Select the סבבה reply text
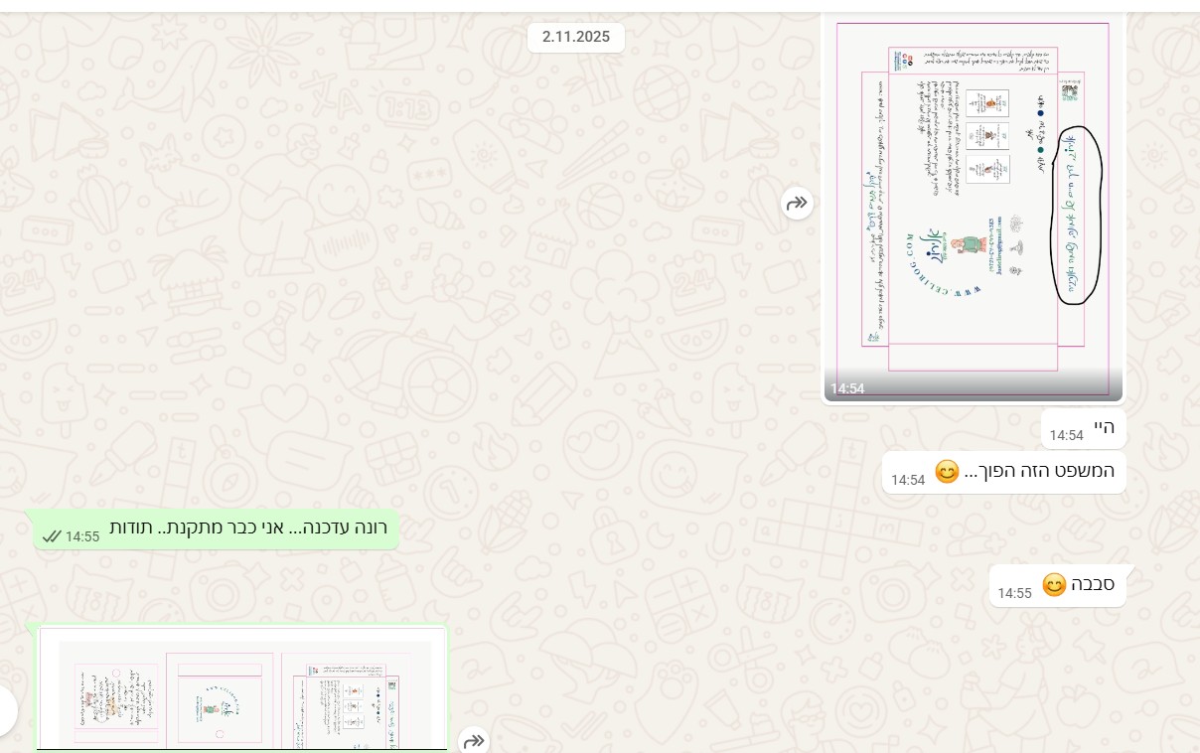 click(1092, 584)
